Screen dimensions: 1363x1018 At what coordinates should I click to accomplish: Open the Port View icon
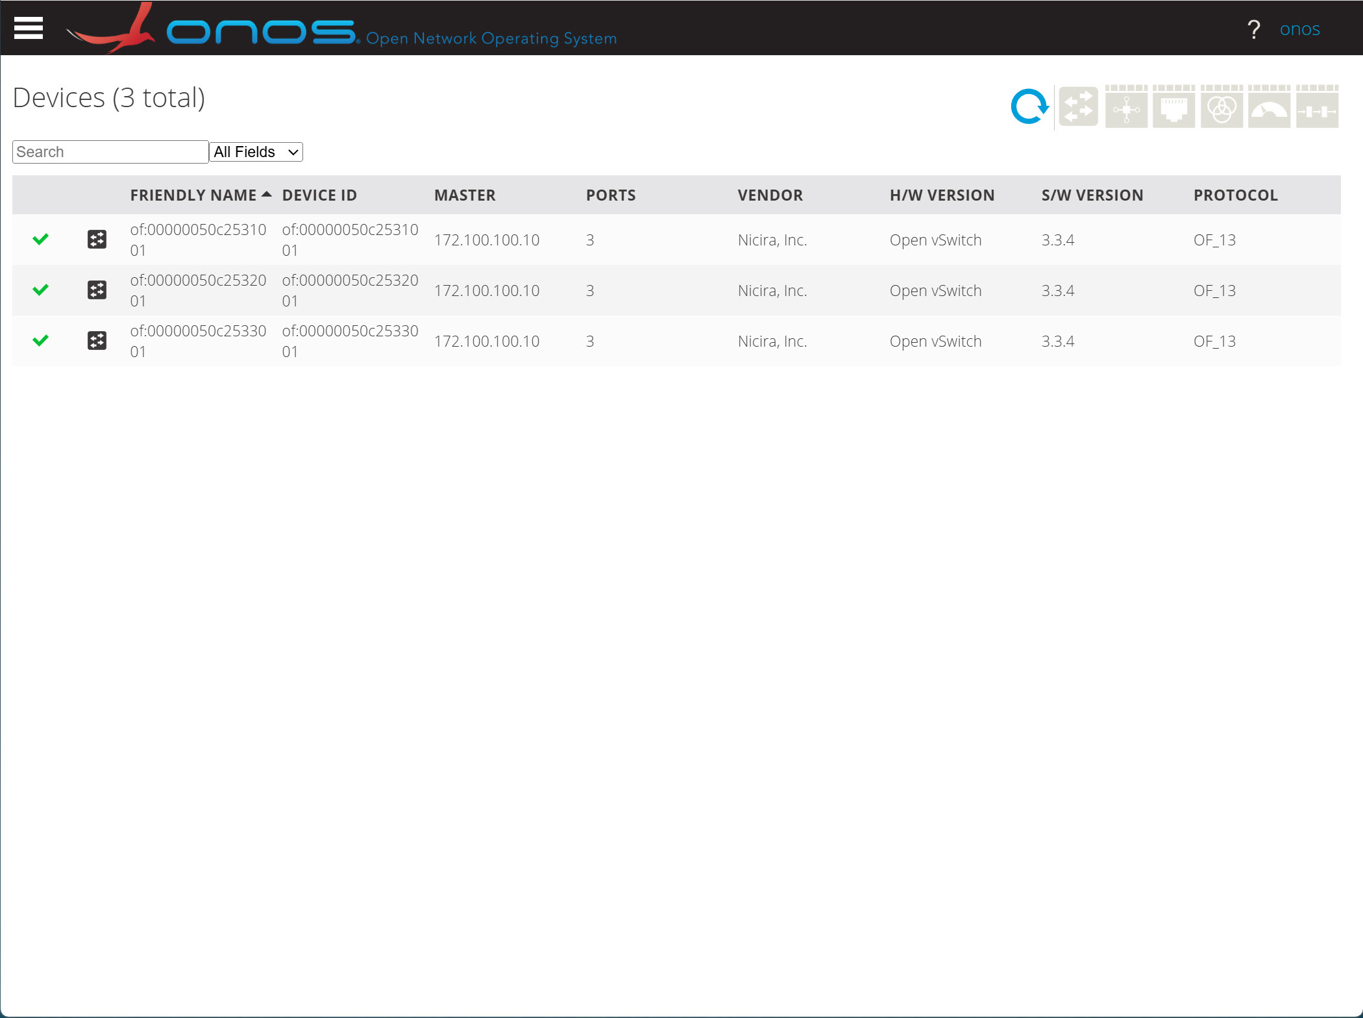coord(1174,107)
